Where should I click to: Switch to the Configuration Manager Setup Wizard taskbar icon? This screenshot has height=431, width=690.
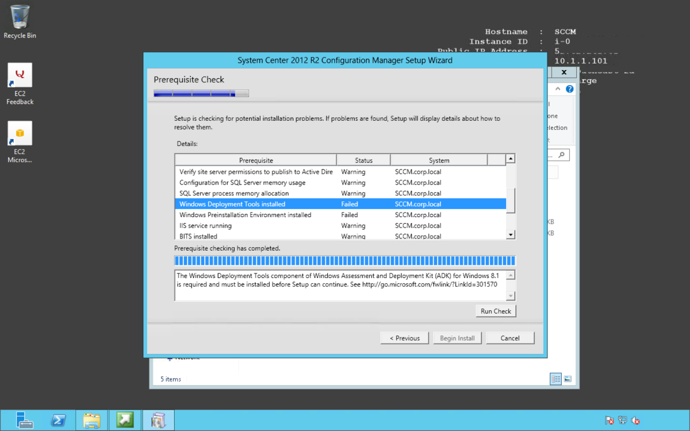pos(158,420)
